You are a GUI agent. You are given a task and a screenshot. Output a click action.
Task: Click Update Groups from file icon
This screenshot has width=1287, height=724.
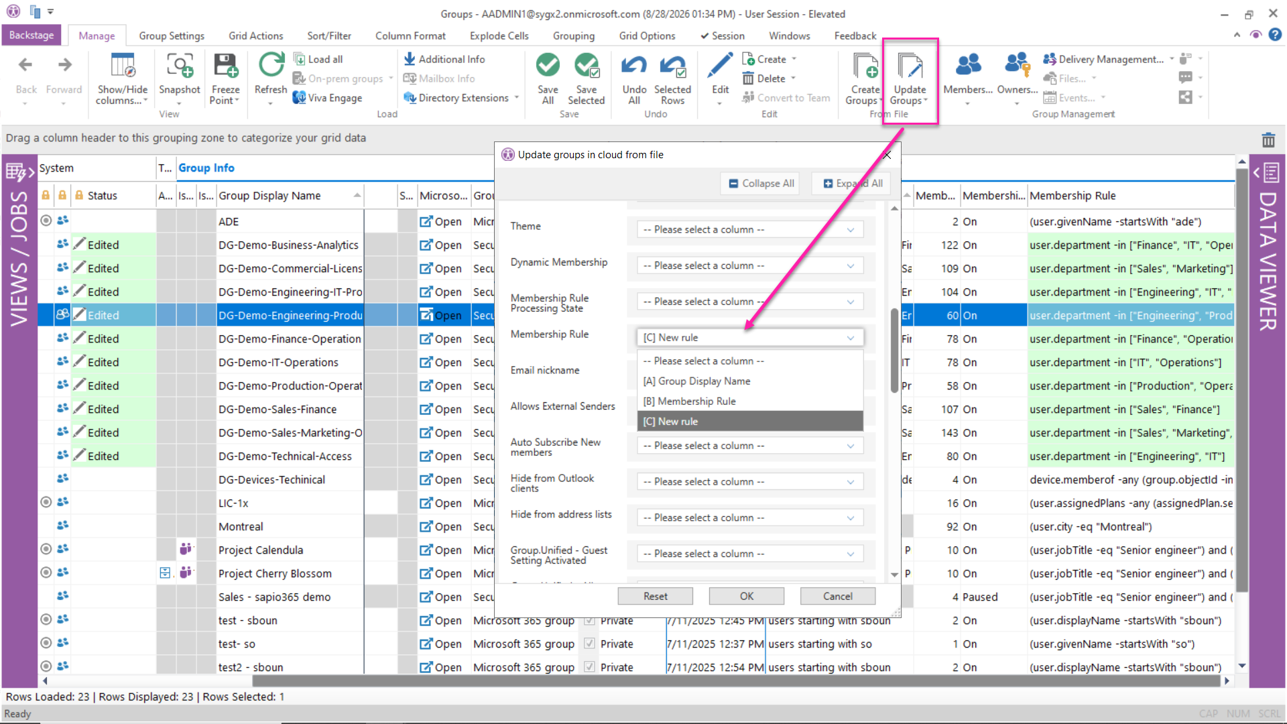910,66
